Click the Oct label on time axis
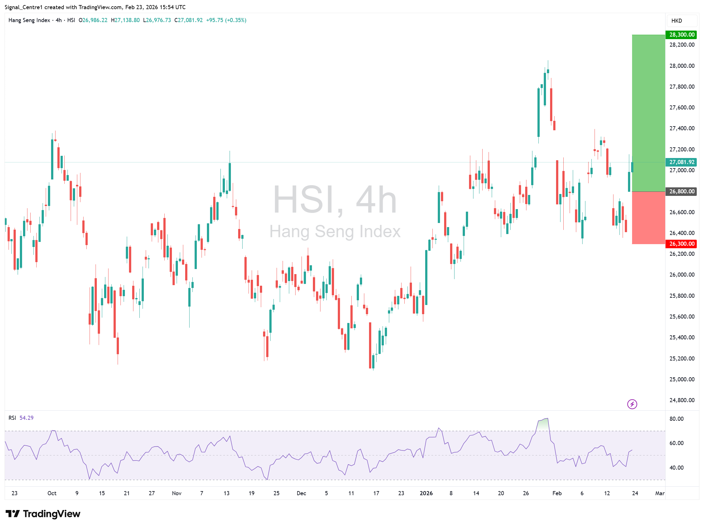 coord(52,493)
